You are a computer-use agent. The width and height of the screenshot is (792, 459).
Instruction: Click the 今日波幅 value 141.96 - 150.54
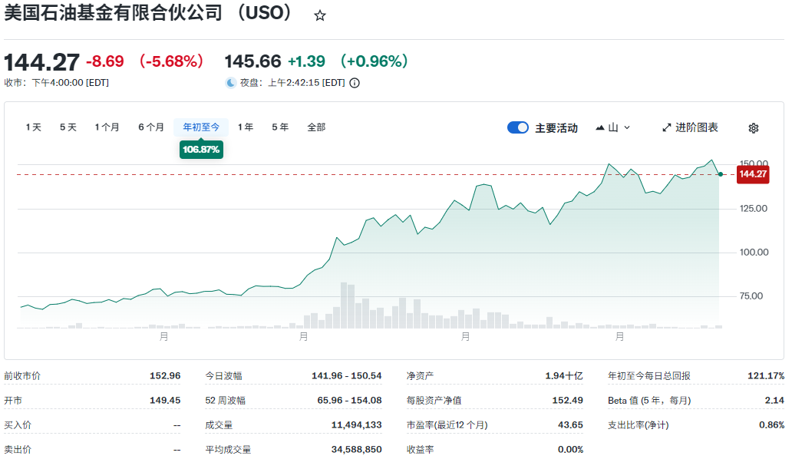(347, 376)
